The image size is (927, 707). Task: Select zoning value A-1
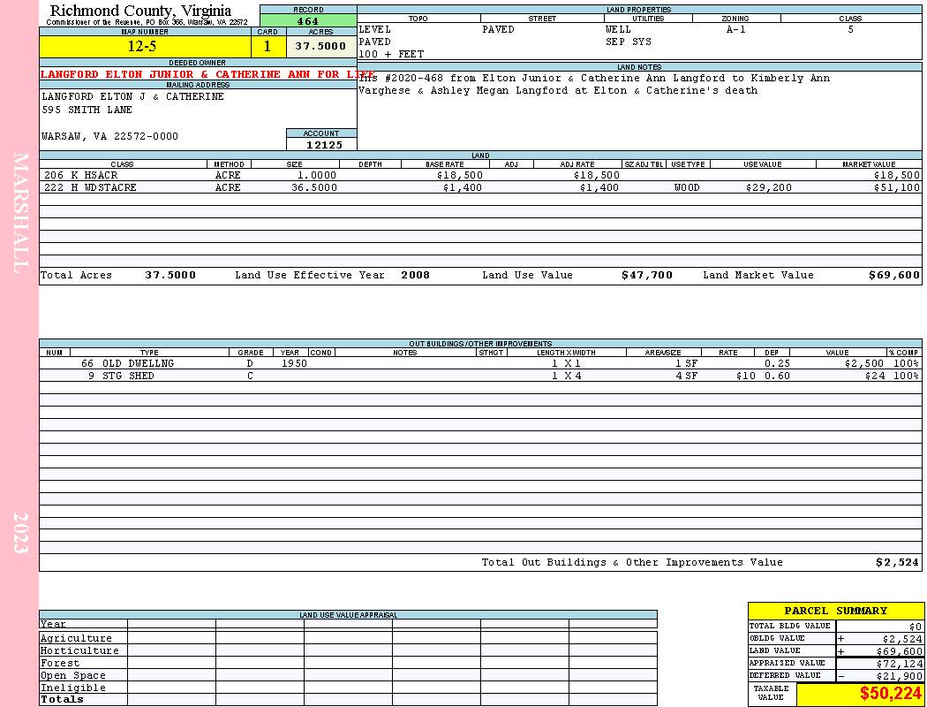[736, 29]
